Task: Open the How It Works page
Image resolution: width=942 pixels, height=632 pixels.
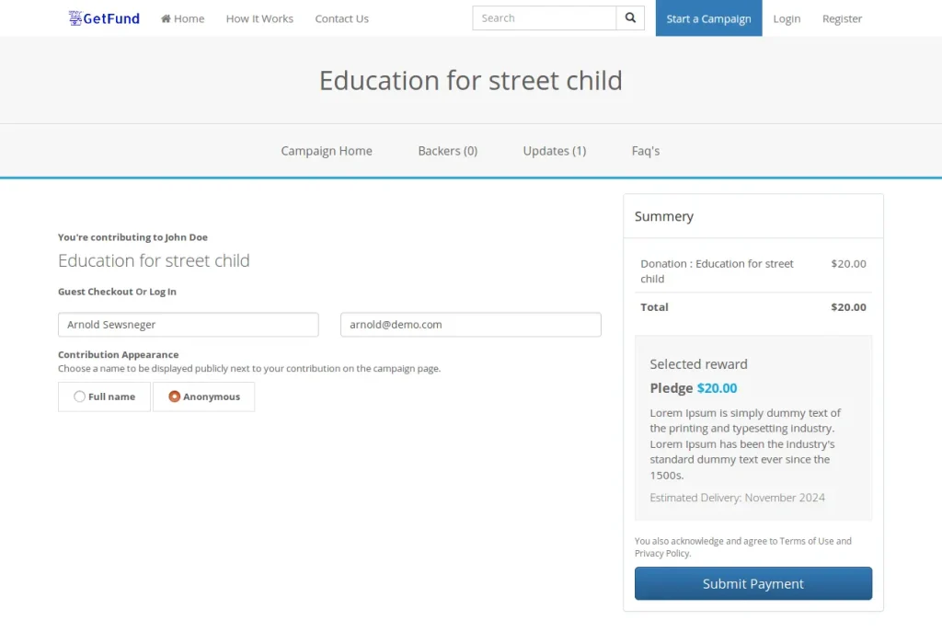Action: [259, 18]
